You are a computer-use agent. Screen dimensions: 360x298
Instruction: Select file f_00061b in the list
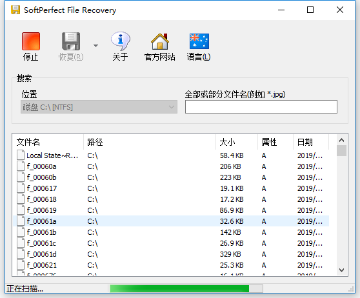(171, 232)
